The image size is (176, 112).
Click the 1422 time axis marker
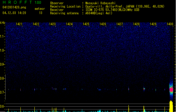tap(36, 24)
